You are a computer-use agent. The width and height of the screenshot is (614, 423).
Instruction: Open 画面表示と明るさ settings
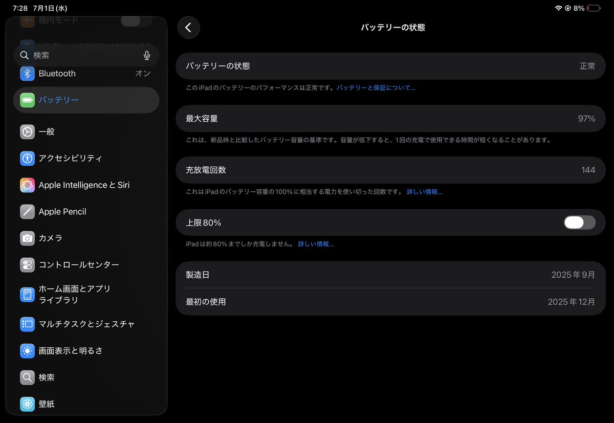[86, 351]
